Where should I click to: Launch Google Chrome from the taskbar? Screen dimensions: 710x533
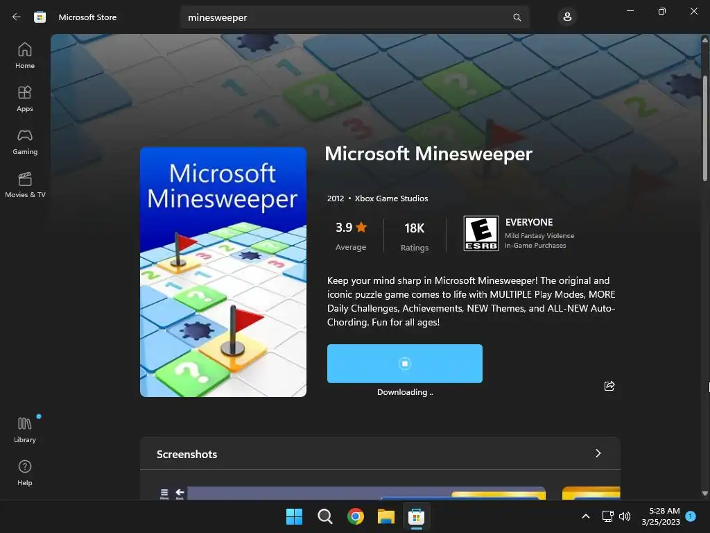(356, 516)
